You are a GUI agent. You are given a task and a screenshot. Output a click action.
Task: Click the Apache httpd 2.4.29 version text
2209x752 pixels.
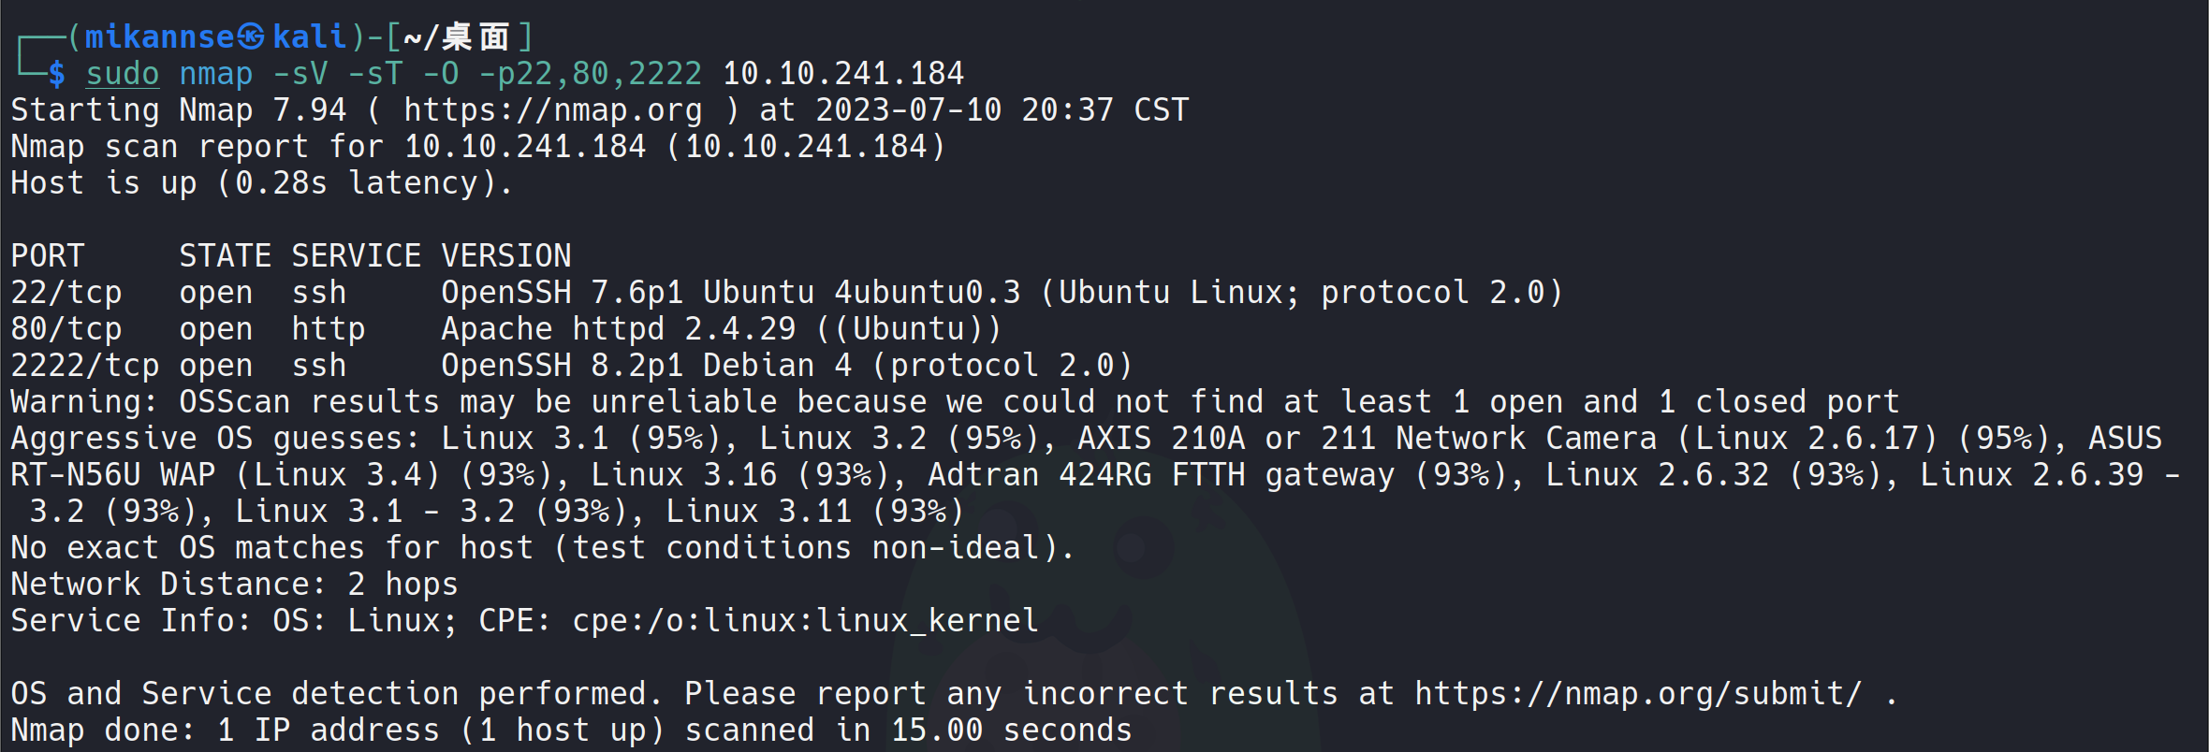618,329
